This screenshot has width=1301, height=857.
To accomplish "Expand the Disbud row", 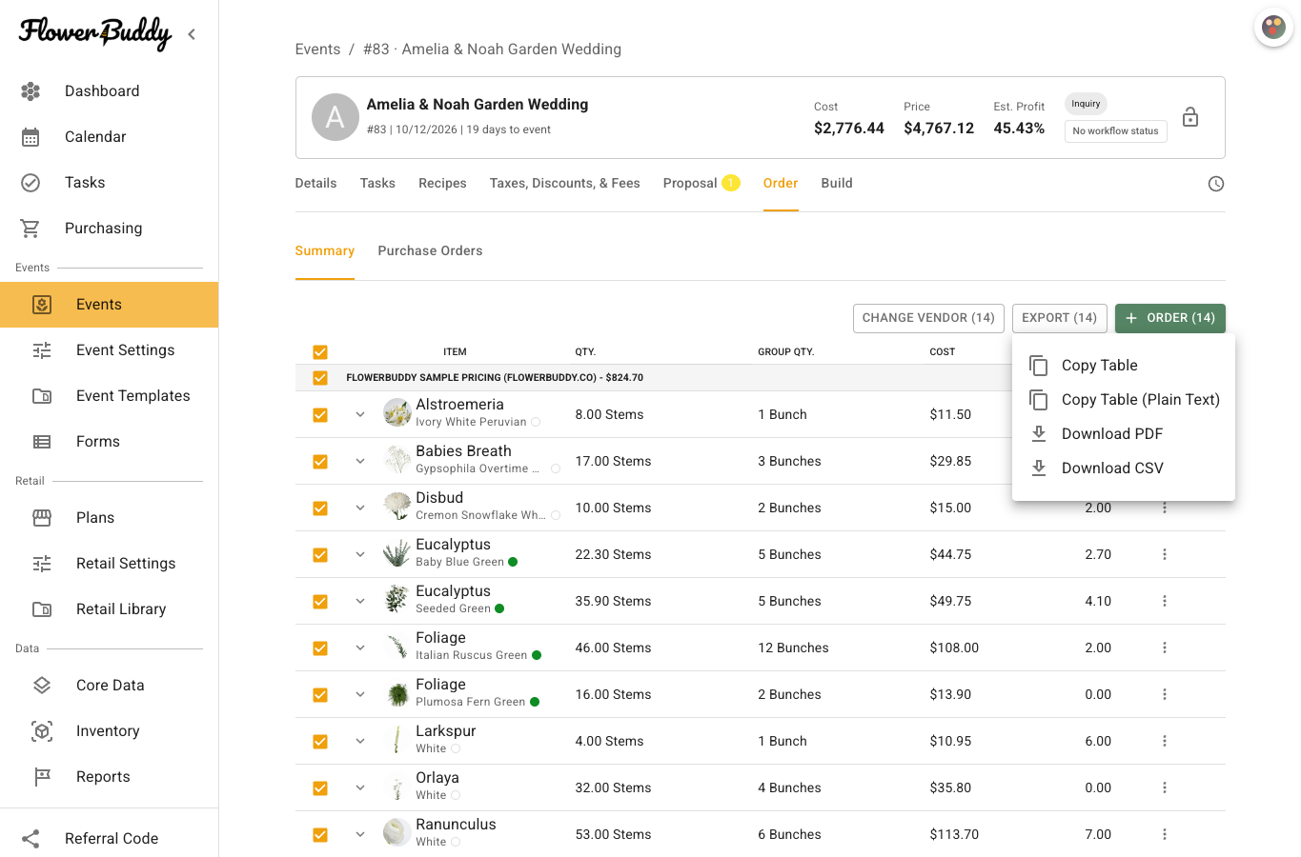I will pyautogui.click(x=360, y=508).
